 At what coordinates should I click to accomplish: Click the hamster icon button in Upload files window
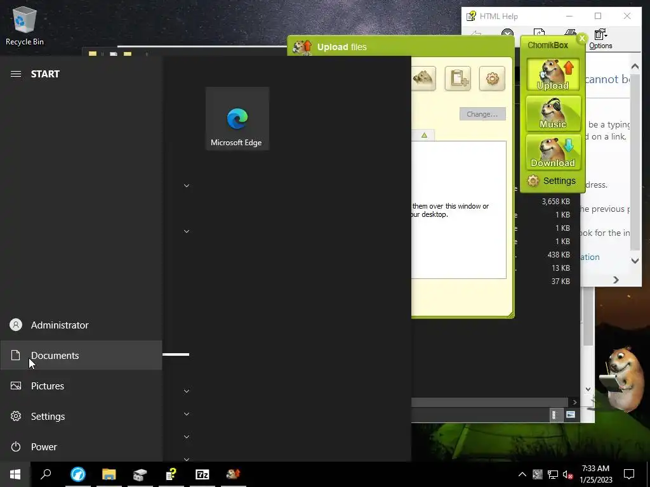[423, 78]
